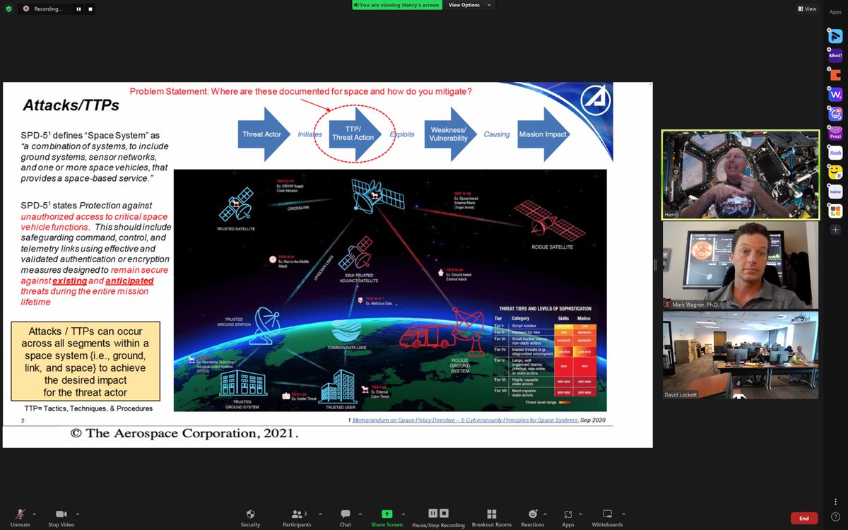Stop Video from the toolbar

coord(63,517)
